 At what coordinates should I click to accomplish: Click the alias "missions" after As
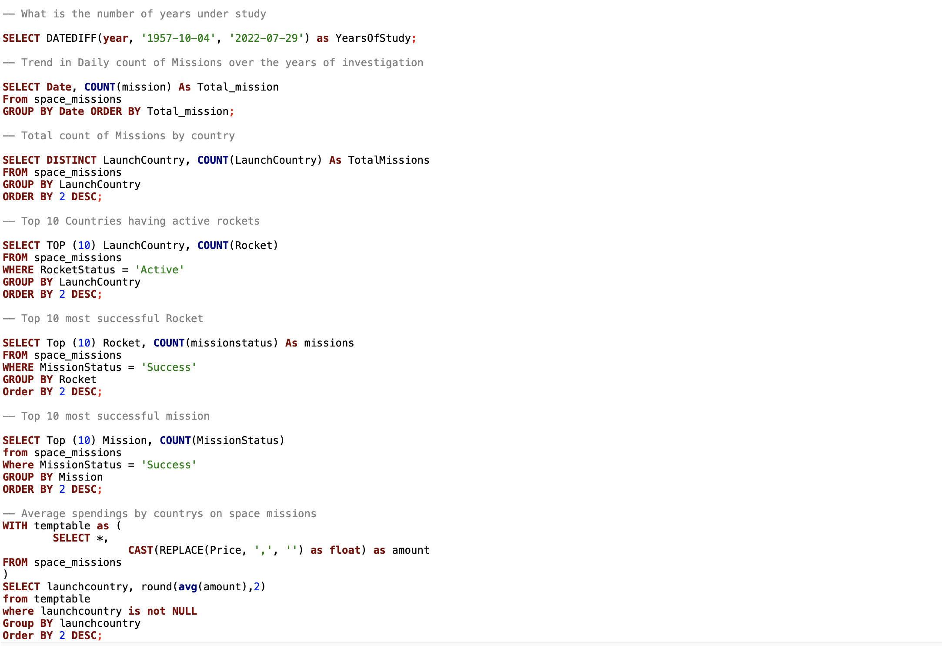[x=329, y=343]
